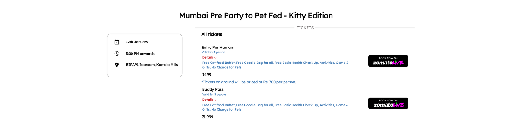
Task: Click the calendar icon beside 12th January
Action: (x=117, y=42)
